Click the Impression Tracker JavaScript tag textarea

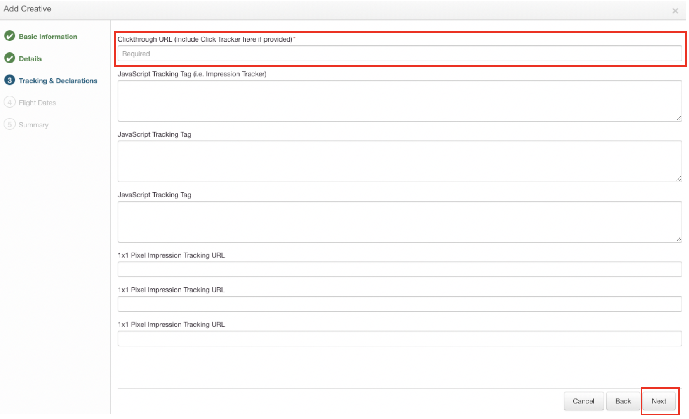[400, 101]
